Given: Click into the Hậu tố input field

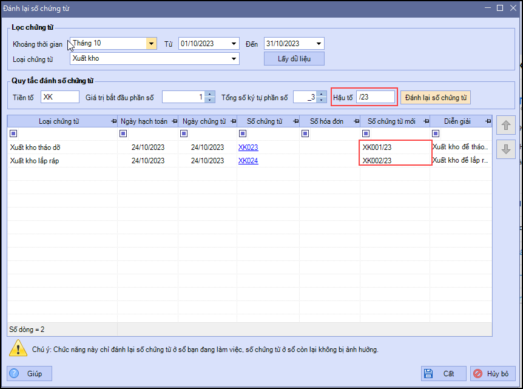Looking at the screenshot, I should [x=375, y=97].
